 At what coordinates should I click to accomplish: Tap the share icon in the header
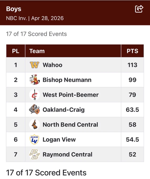point(139,9)
